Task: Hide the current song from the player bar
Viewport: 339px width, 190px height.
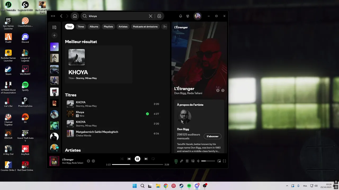Action: pos(88,161)
